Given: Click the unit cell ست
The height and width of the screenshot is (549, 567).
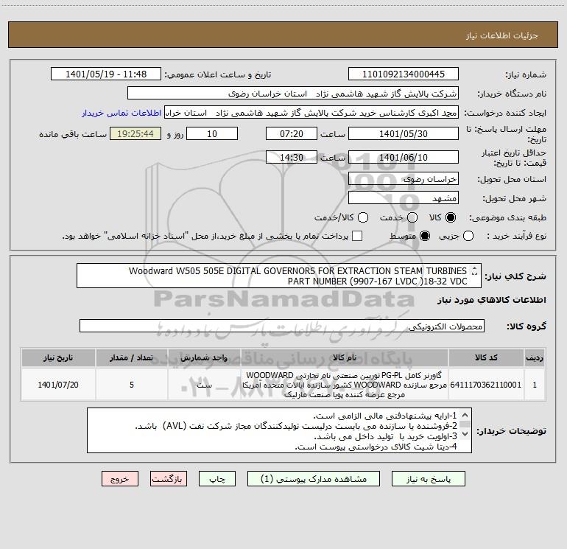Looking at the screenshot, I should [204, 385].
